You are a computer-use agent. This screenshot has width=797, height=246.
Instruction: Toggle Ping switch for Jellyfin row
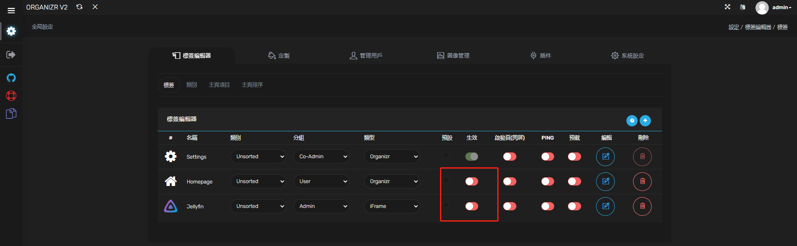point(548,206)
